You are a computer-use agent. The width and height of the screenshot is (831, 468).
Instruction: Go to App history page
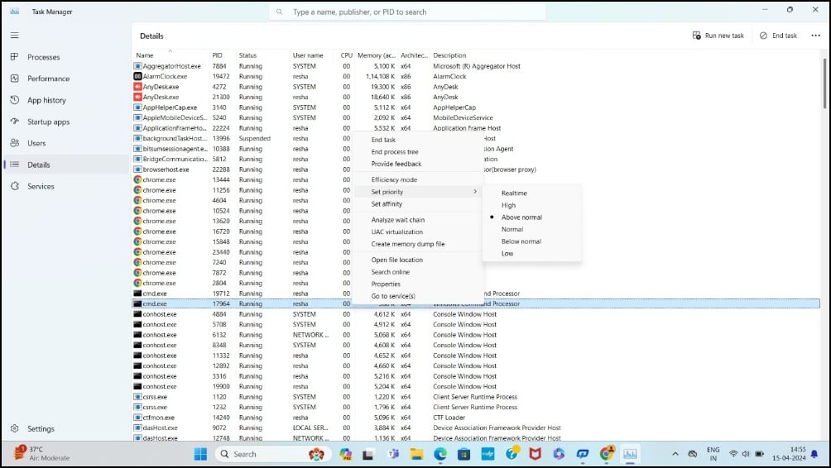click(x=46, y=100)
